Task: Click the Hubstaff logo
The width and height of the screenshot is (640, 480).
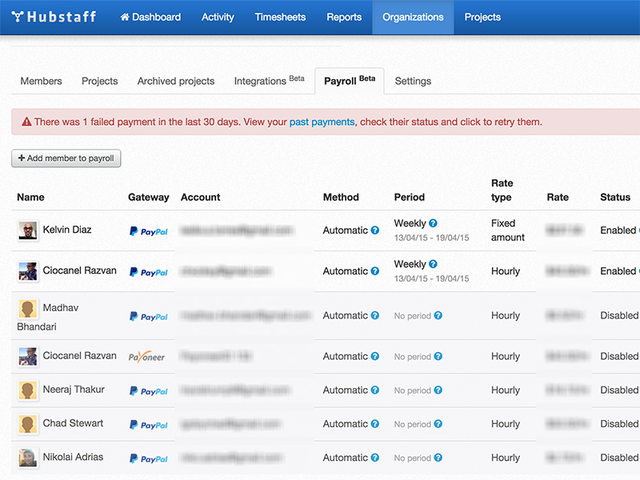Action: pos(54,17)
